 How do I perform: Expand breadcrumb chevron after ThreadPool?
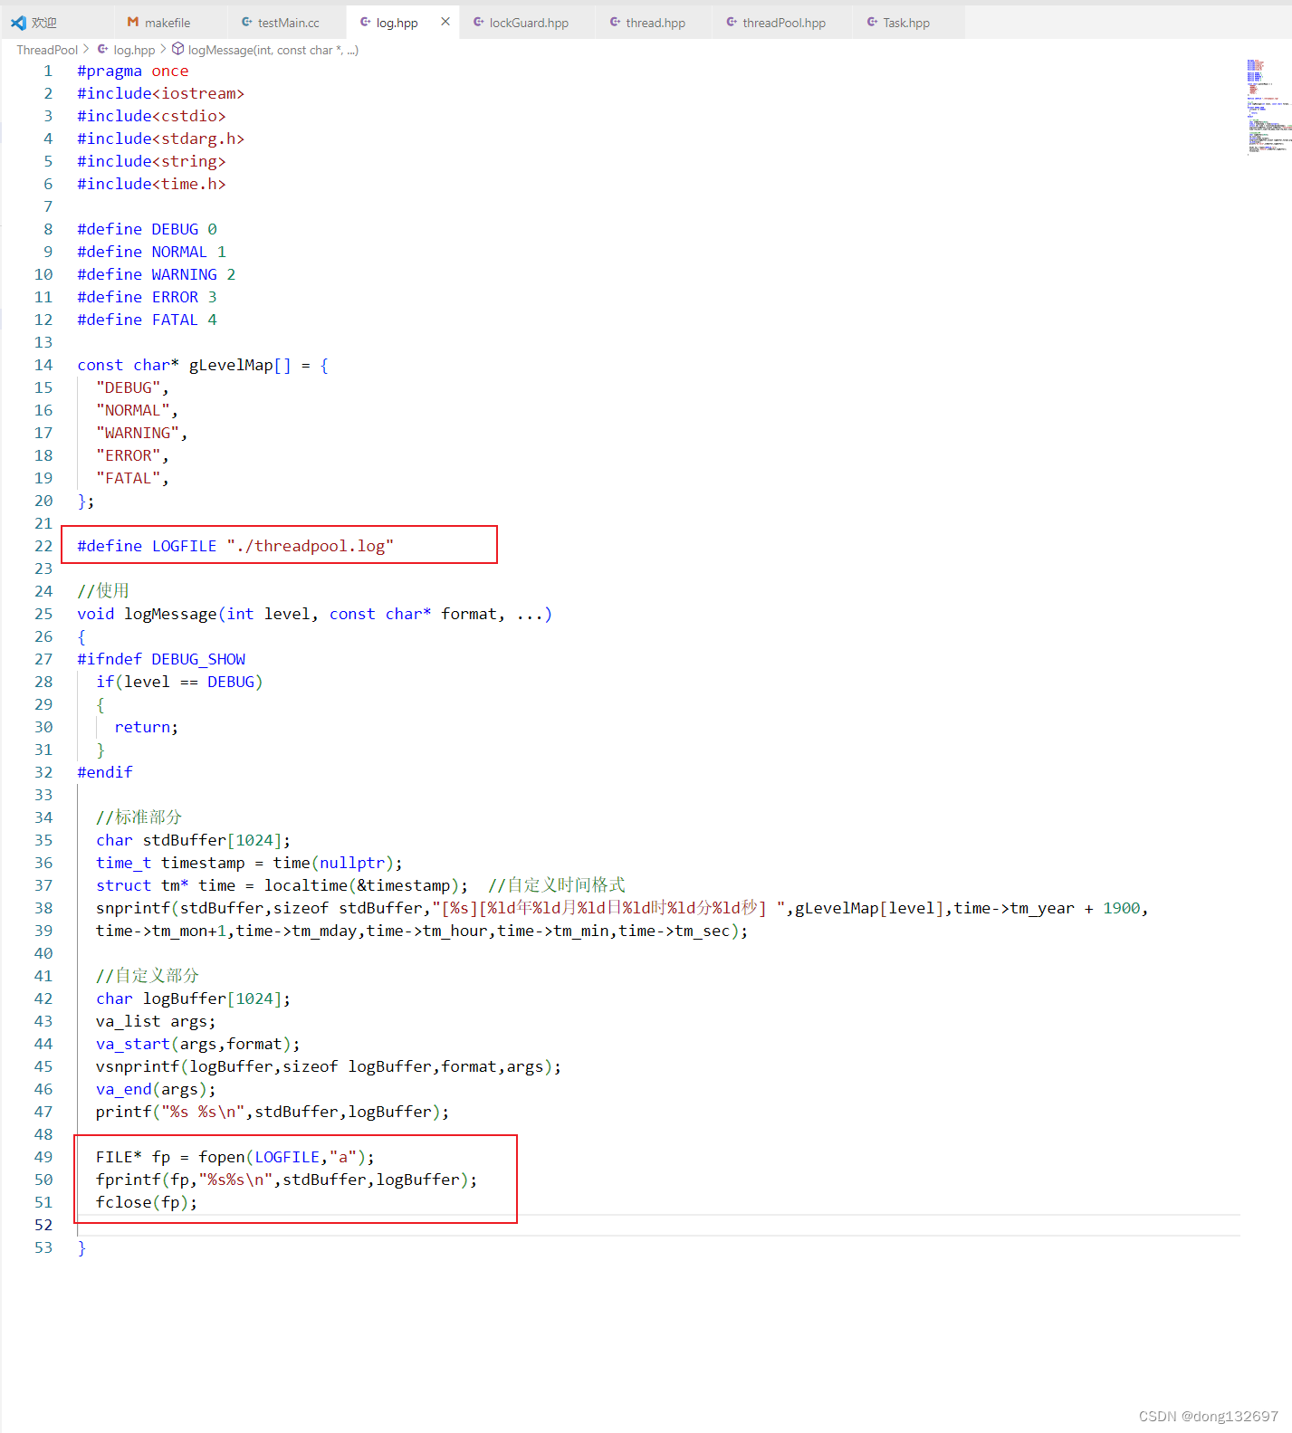(86, 50)
